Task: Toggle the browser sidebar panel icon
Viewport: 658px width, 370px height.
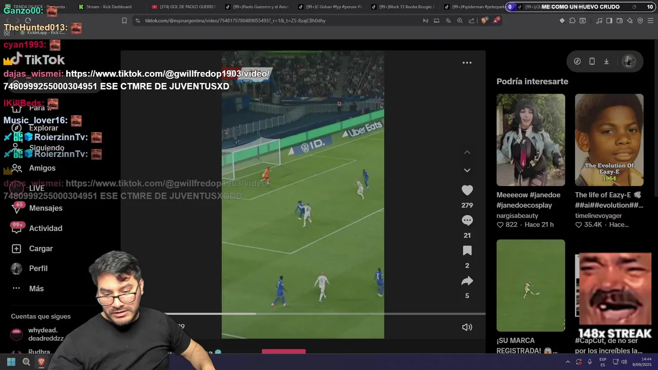Action: pos(609,21)
